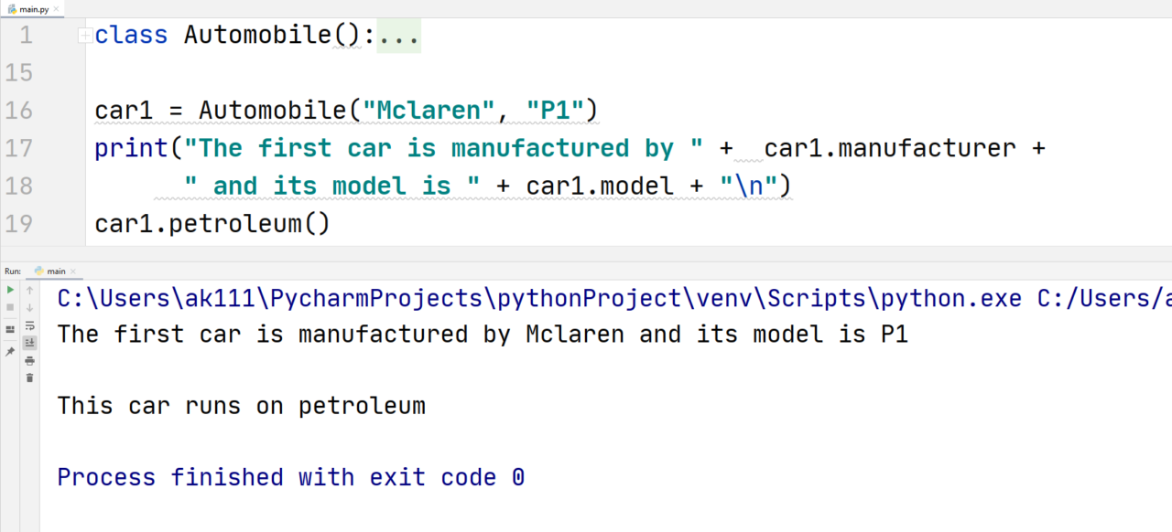Toggle soft-wrap in the console
This screenshot has height=532, width=1172.
tap(29, 325)
